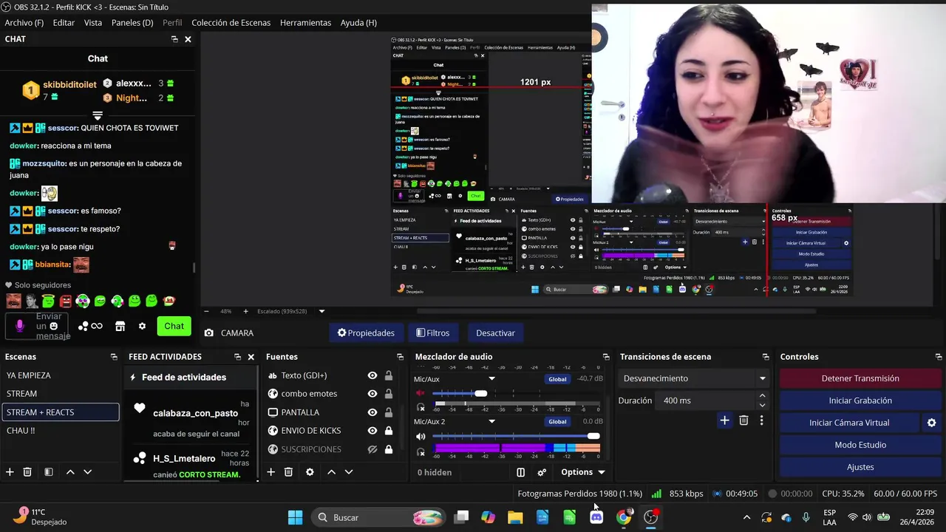Toggle visibility of Texto (GDI+) source

372,375
